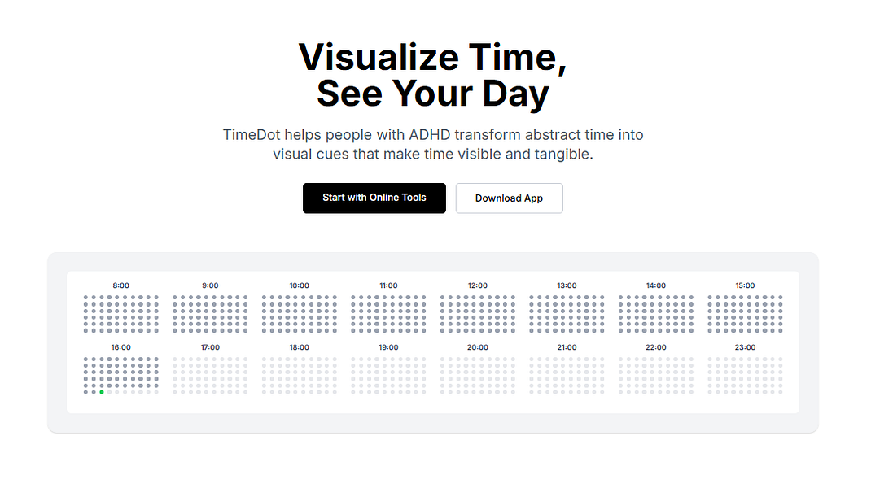The width and height of the screenshot is (871, 488).
Task: Click the 13:00 hour block
Action: coord(567,313)
